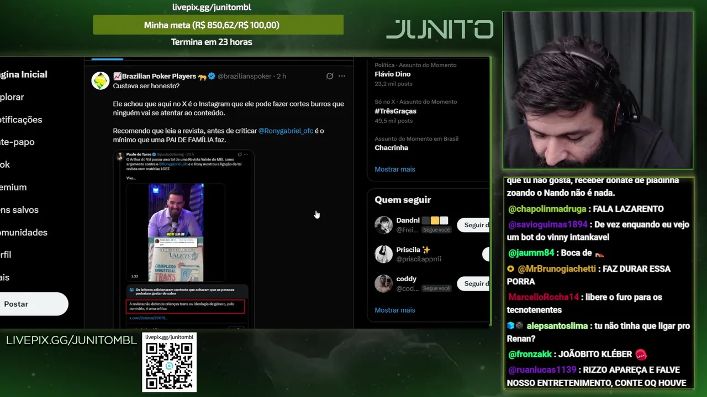Open #TrêsGraças trending topic

click(395, 111)
